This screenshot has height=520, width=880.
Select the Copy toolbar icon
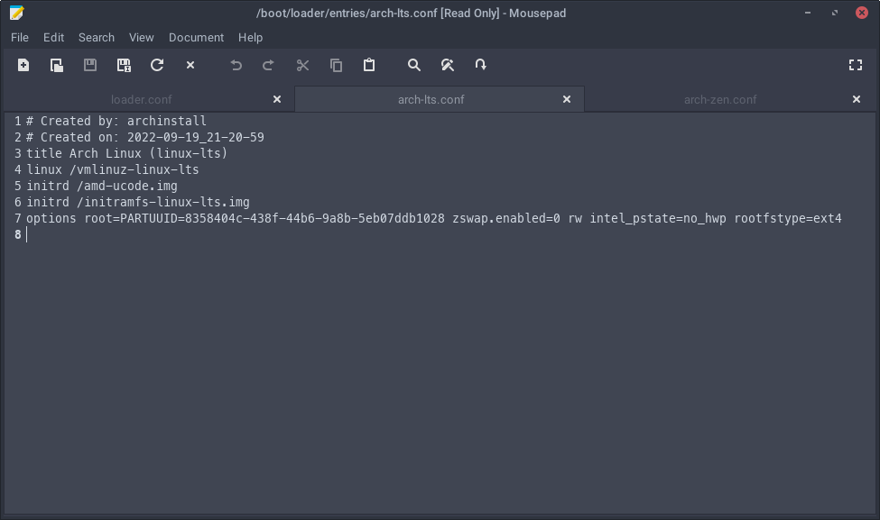click(x=336, y=65)
